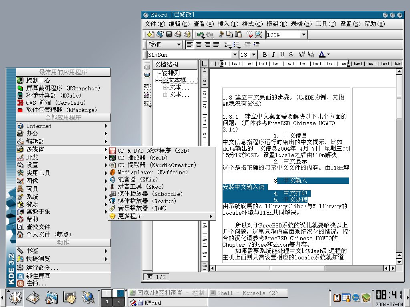Launch the terminal shell icon in panel
This screenshot has width=410, height=307.
click(70, 297)
